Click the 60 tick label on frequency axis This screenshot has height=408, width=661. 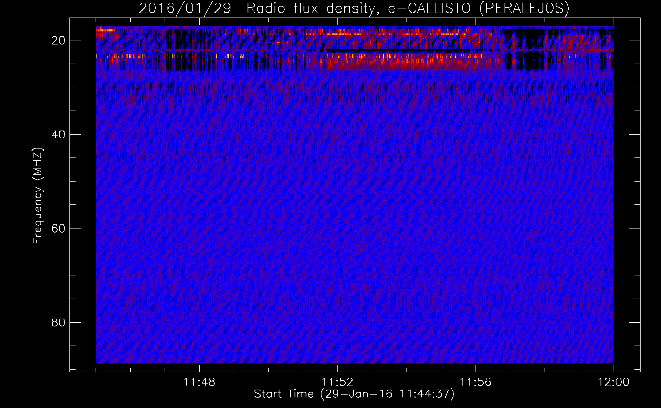pos(58,228)
